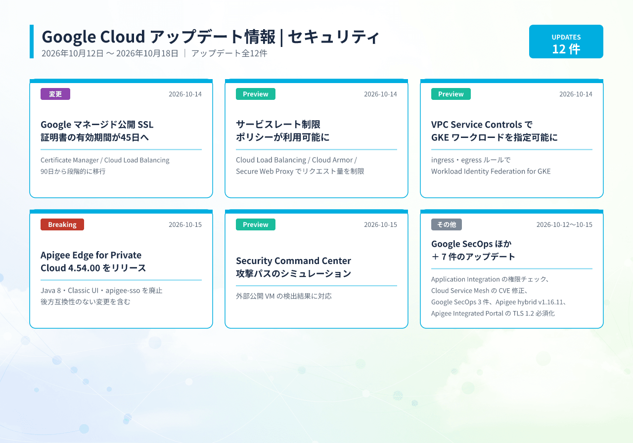This screenshot has width=633, height=443.
Task: Click the text アップデート全12件
Action: click(x=229, y=53)
